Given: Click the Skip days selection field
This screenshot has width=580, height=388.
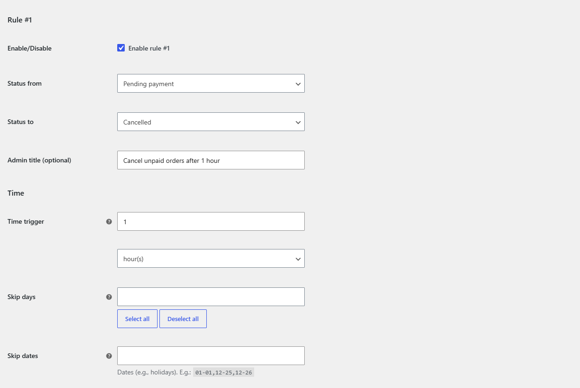Looking at the screenshot, I should [x=211, y=297].
